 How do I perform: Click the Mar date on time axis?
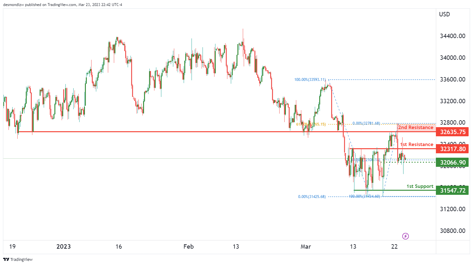click(305, 246)
